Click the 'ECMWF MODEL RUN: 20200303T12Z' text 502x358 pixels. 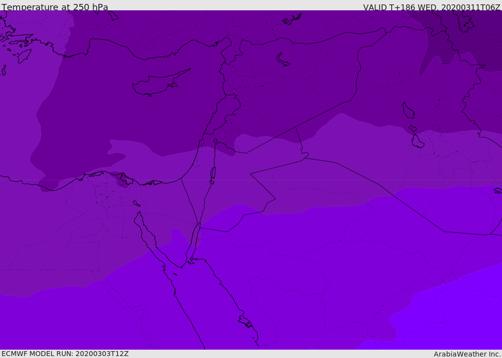[x=65, y=354]
